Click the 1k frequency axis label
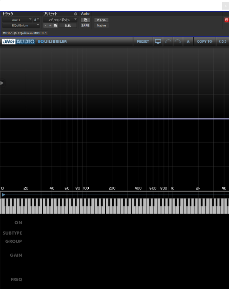Viewport: 229px width, 289px height. point(172,188)
